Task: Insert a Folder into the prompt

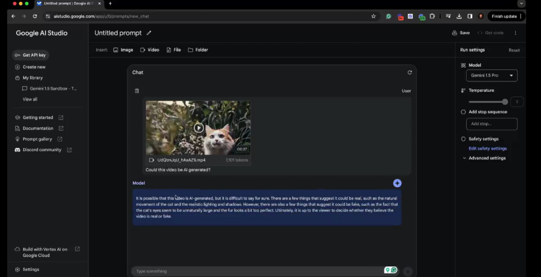Action: pyautogui.click(x=198, y=50)
